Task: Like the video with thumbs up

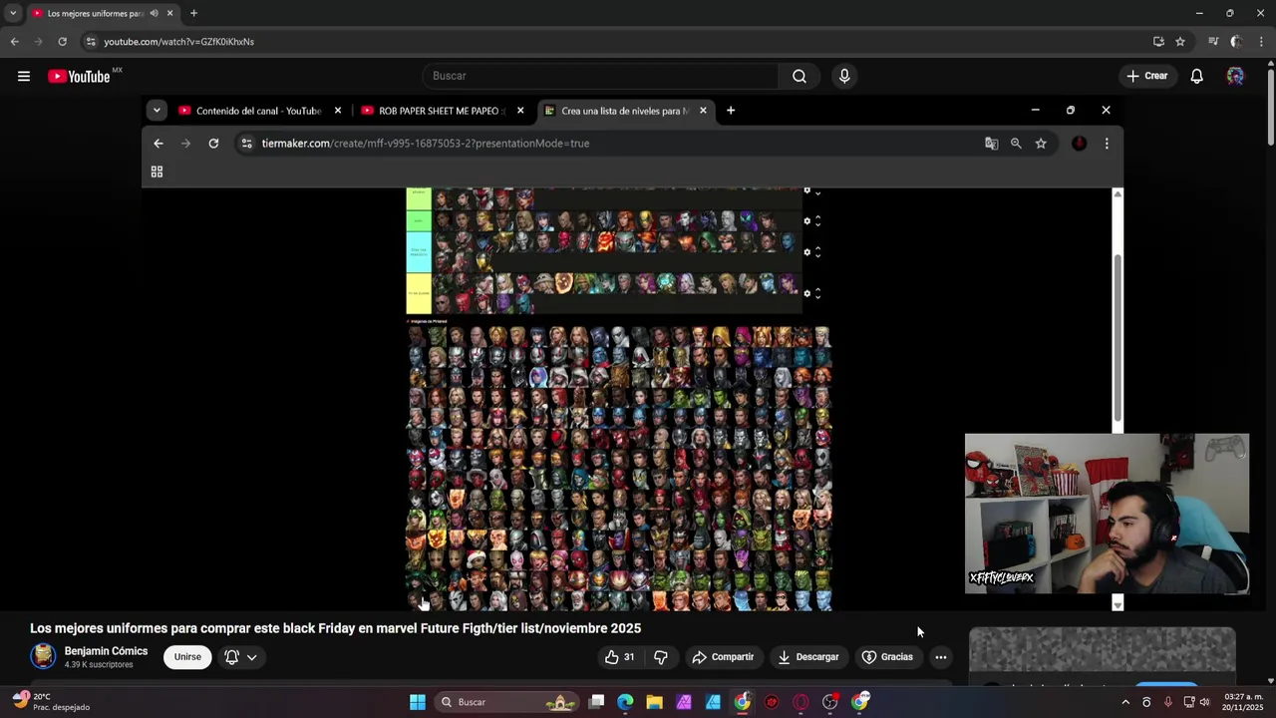Action: pos(620,657)
